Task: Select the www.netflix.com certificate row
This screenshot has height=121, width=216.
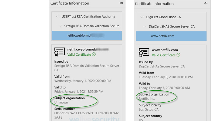Action: (x=171, y=36)
